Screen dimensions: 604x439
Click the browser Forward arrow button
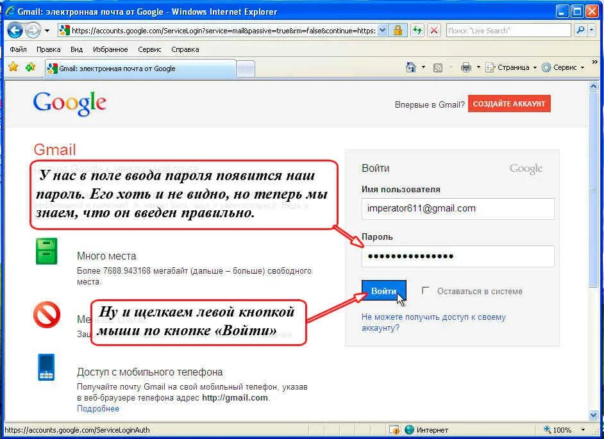33,30
